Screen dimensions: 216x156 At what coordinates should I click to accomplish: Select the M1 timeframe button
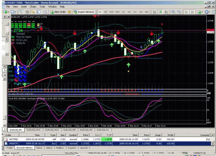point(100,12)
